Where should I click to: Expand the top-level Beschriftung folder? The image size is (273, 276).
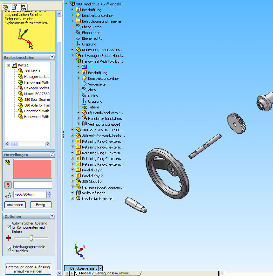tap(72, 10)
